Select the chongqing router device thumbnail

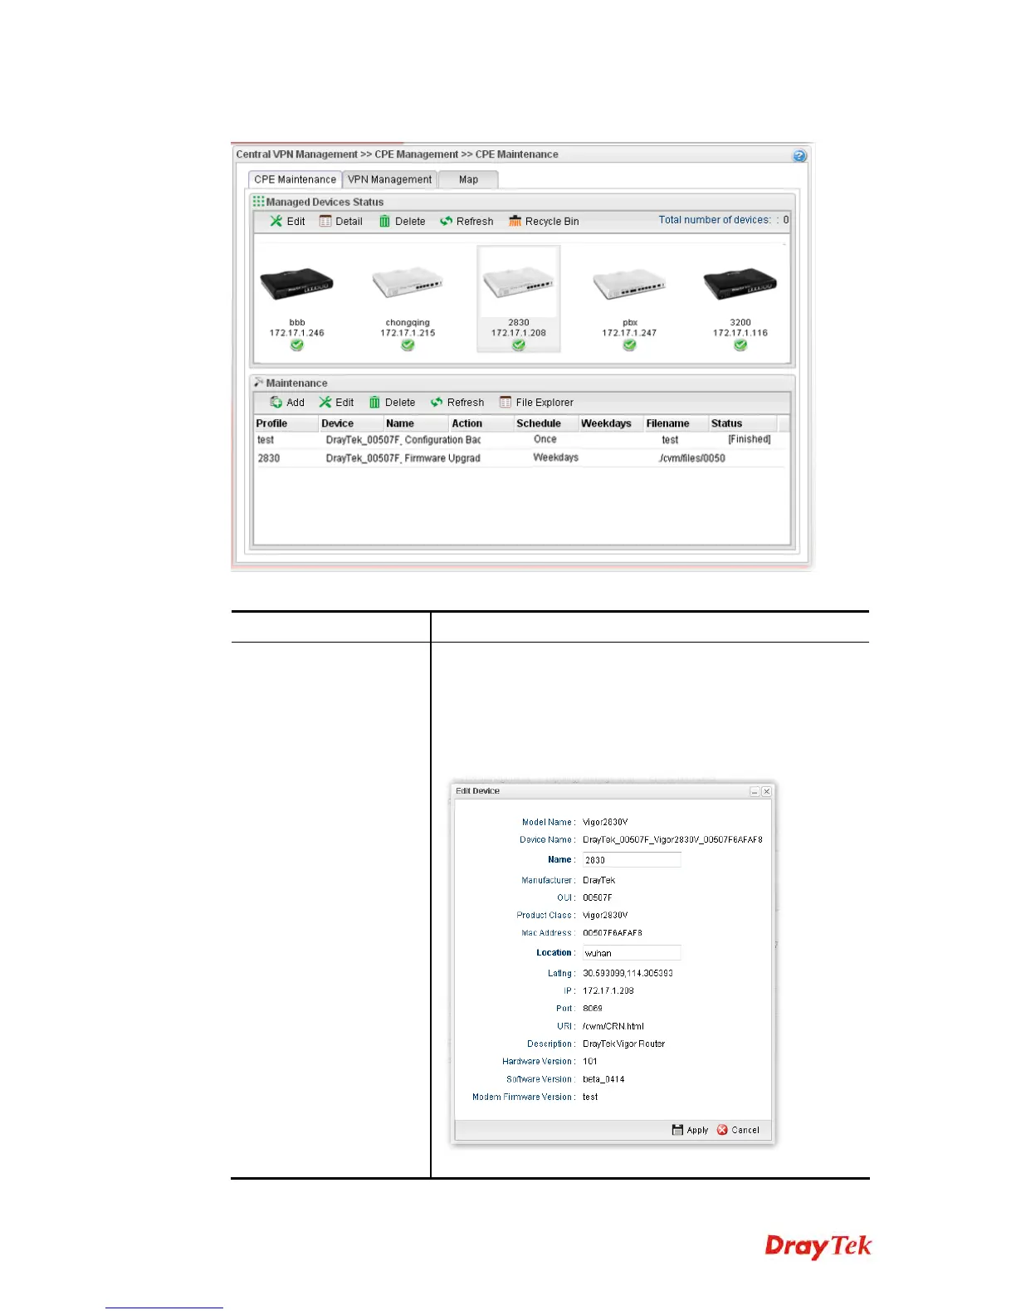[408, 284]
